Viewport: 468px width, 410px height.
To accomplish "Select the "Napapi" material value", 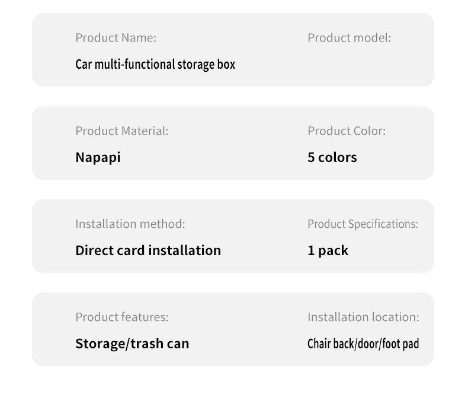I will [98, 157].
